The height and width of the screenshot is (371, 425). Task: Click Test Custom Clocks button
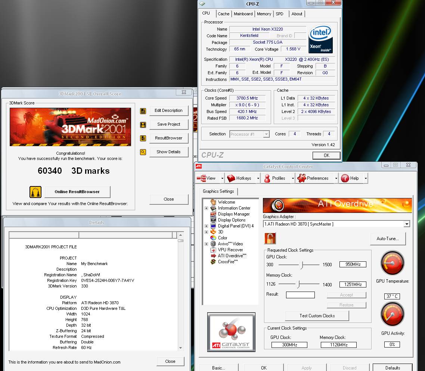(317, 316)
